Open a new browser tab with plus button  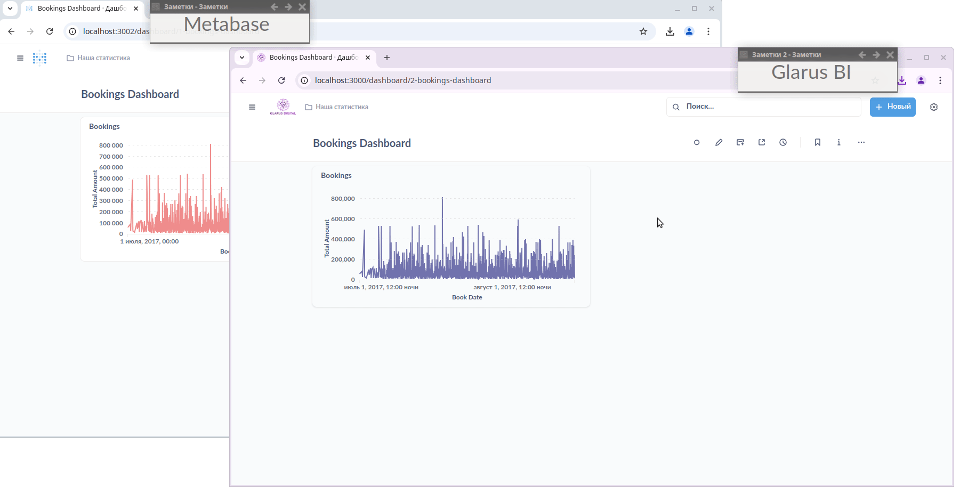pos(387,58)
